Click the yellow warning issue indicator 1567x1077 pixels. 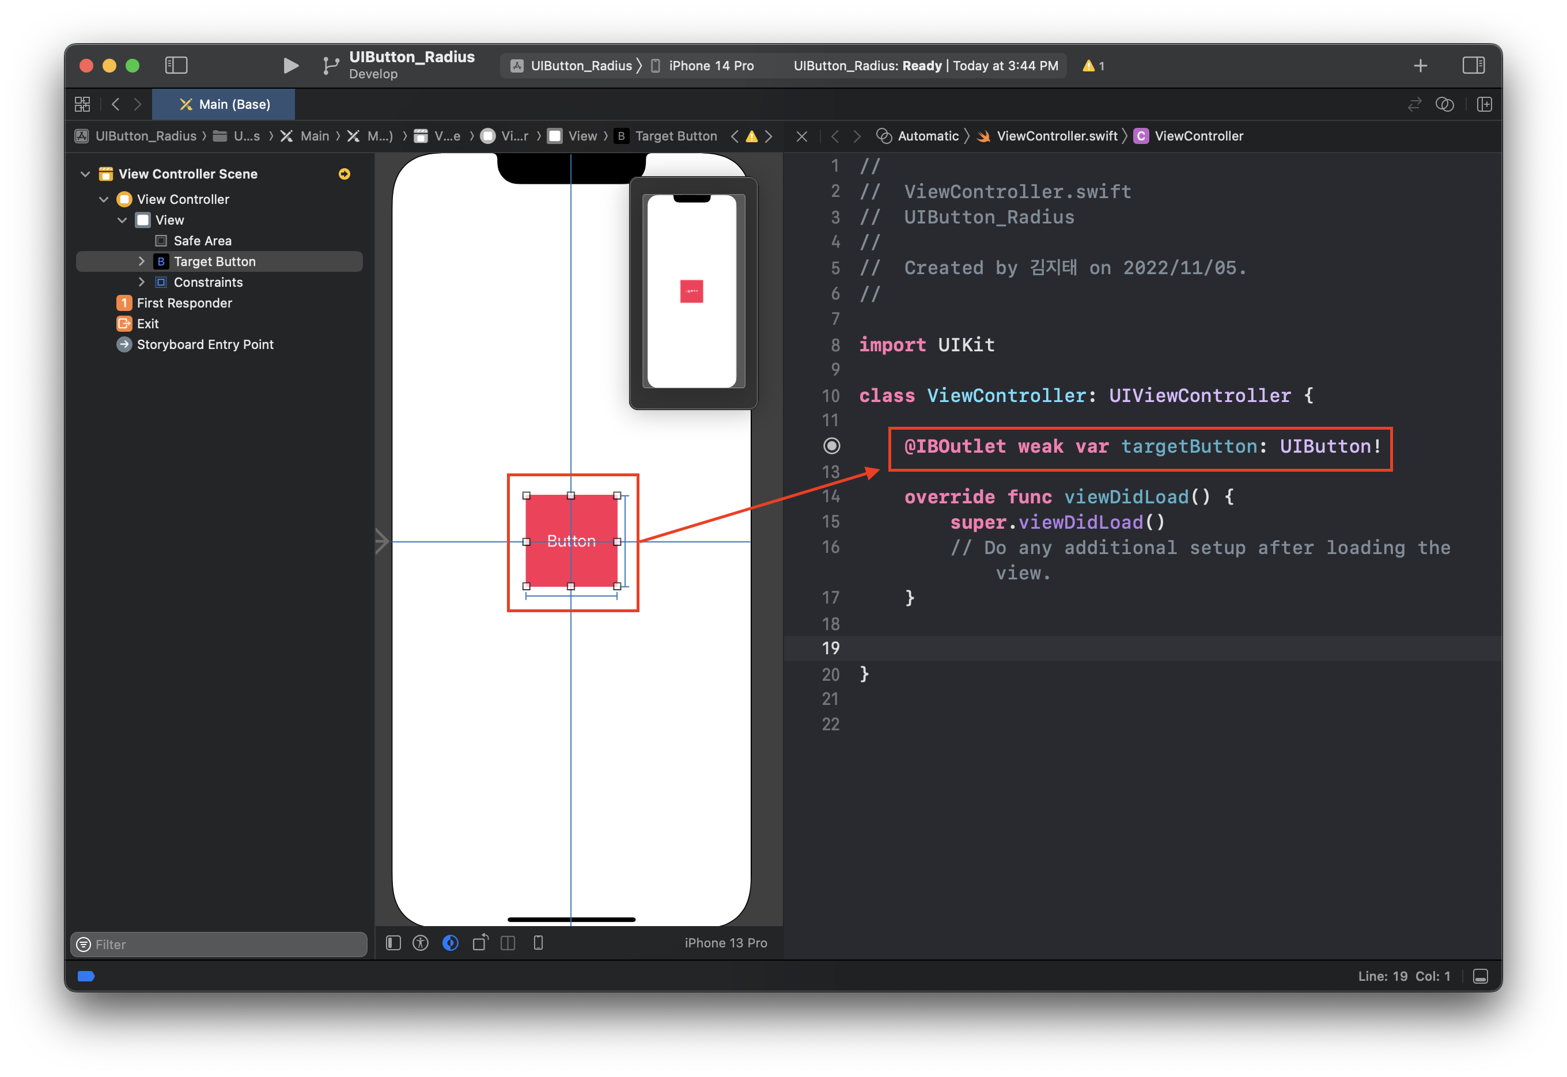(x=1093, y=66)
